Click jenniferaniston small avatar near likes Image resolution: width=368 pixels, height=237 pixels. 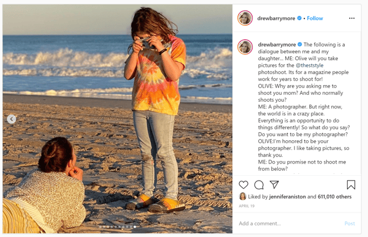coord(242,197)
